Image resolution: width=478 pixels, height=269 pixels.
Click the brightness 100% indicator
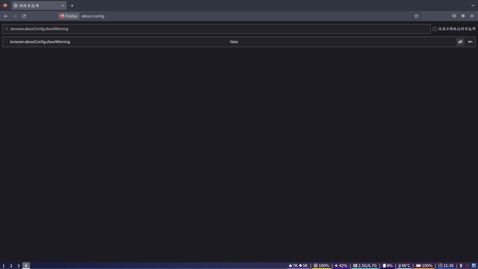(x=321, y=265)
